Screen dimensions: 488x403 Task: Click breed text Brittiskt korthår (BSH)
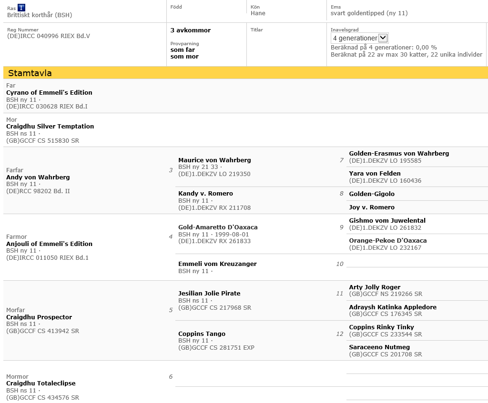40,15
